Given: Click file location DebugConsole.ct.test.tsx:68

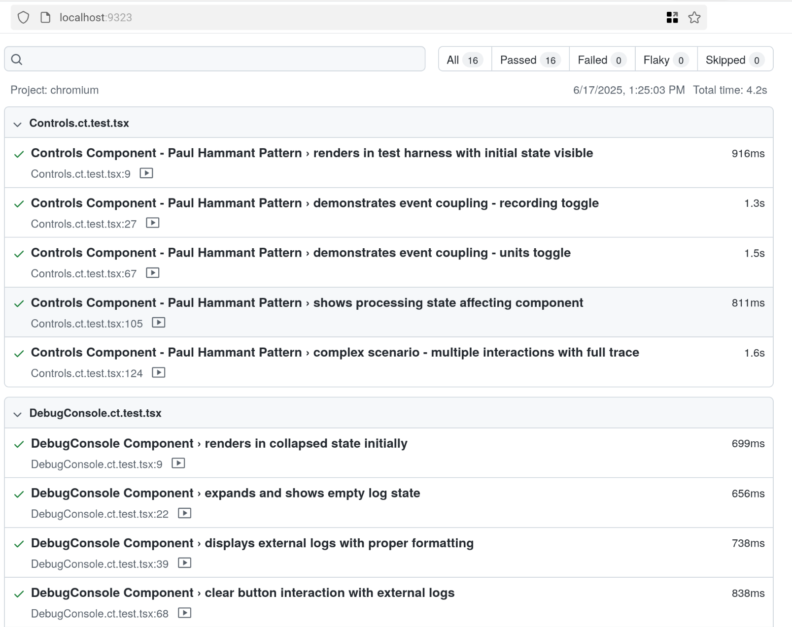Looking at the screenshot, I should click(x=100, y=614).
